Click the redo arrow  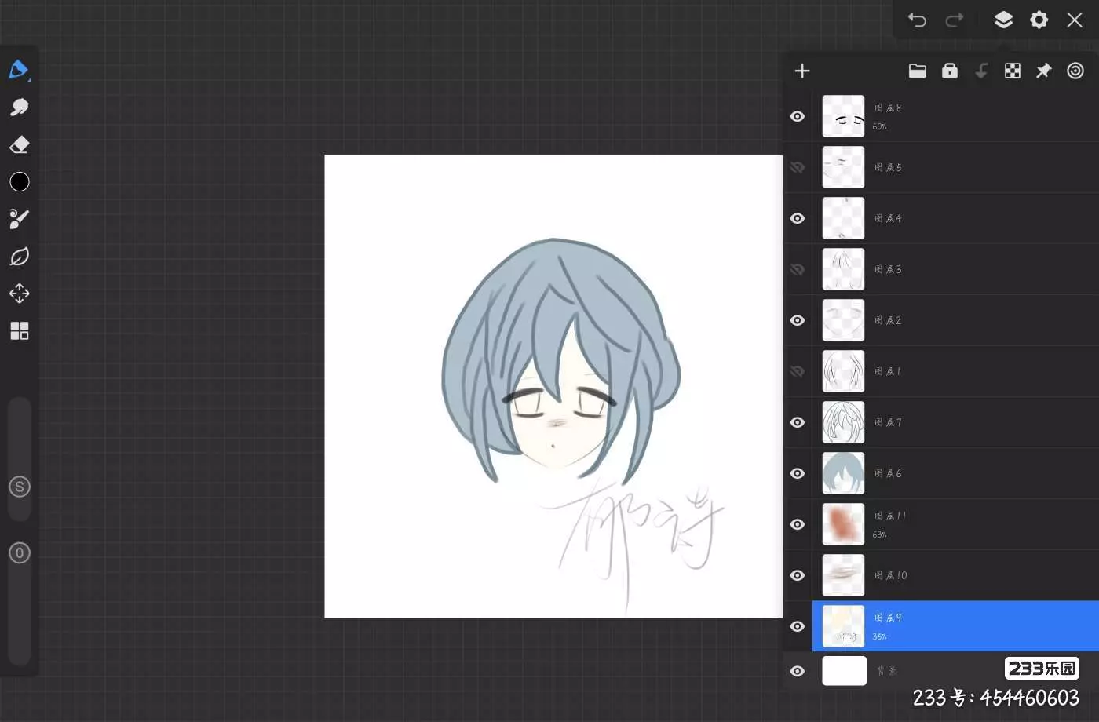955,20
